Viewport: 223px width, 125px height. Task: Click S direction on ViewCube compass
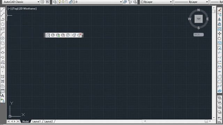coord(199,28)
